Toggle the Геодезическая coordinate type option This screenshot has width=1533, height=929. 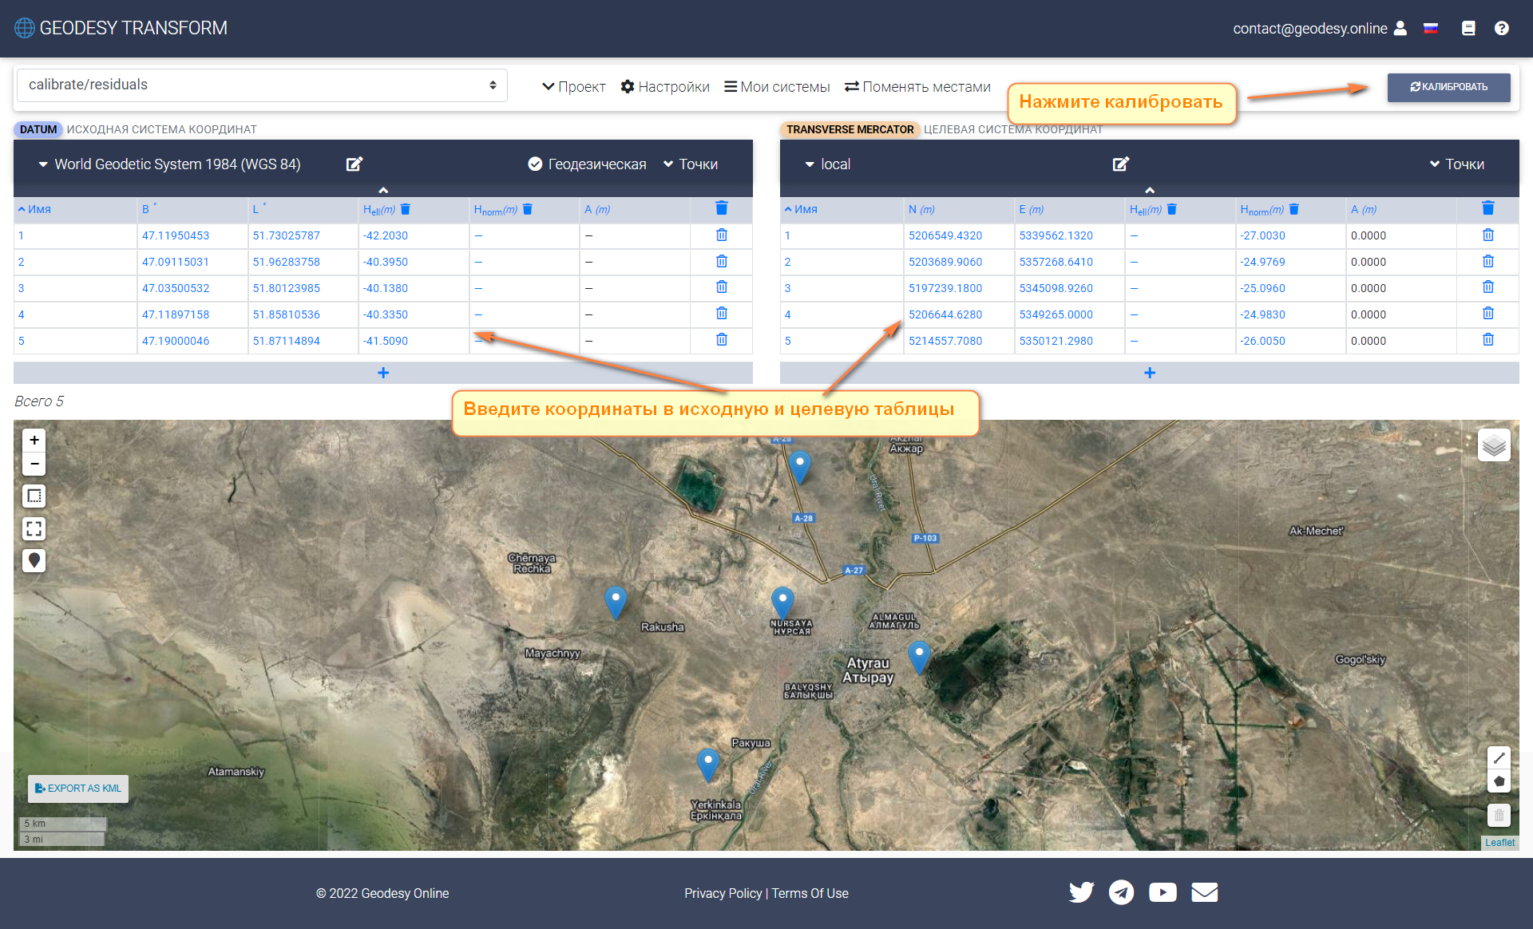coord(587,164)
